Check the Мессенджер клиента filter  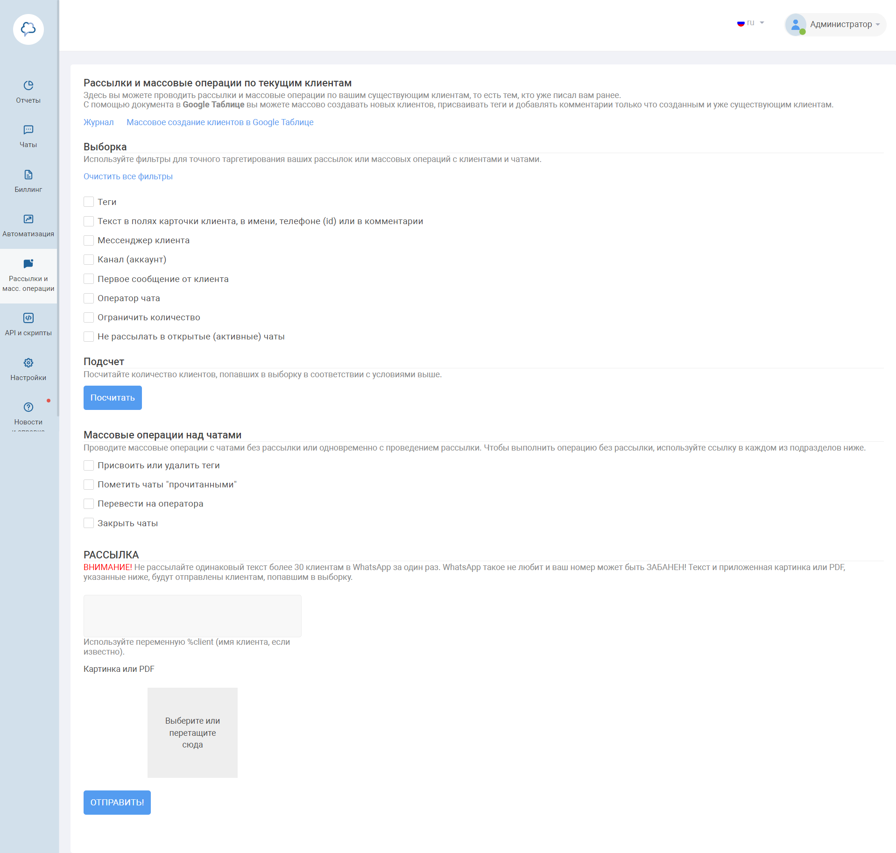(x=89, y=240)
